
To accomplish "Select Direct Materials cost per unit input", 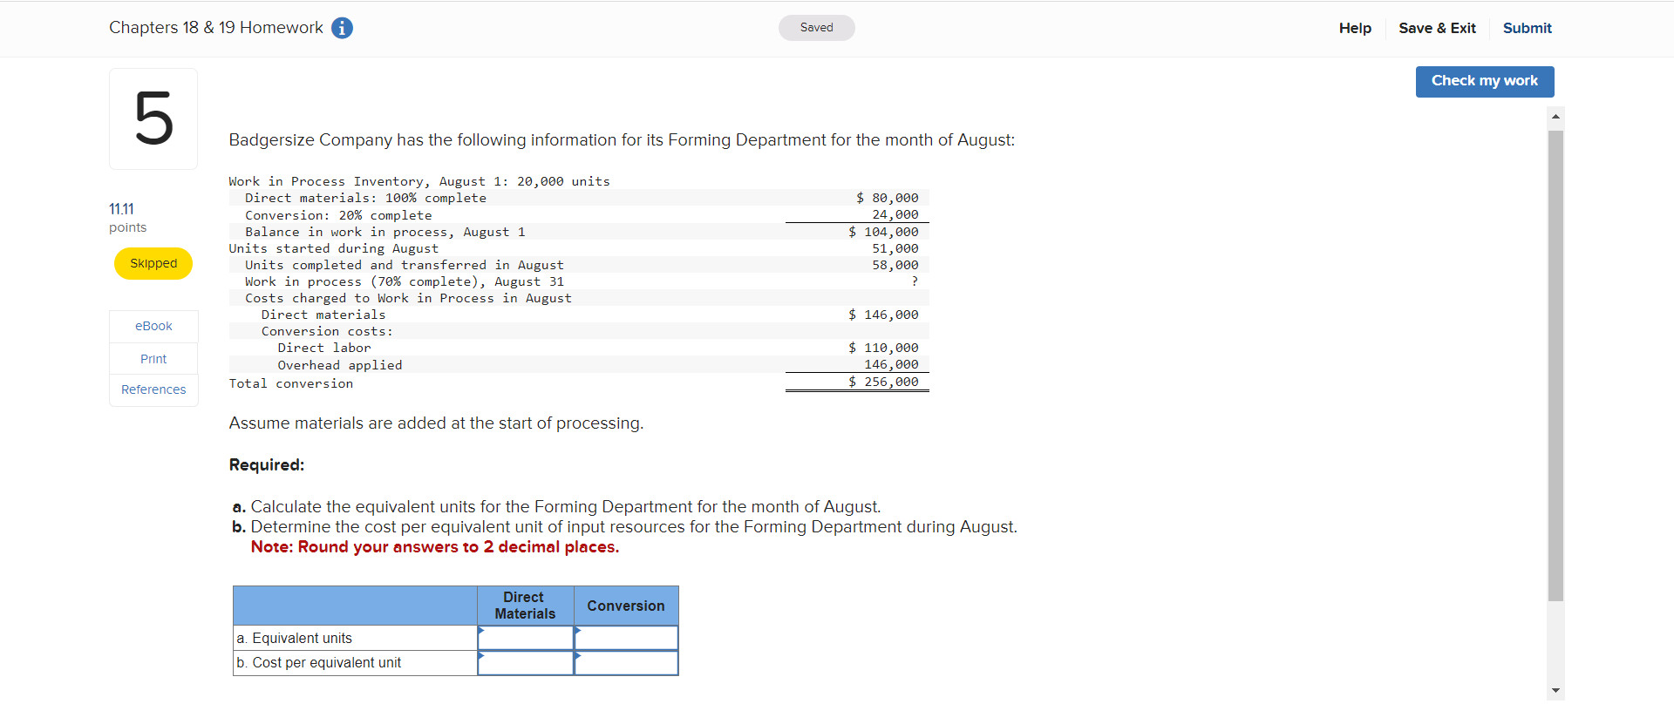I will coord(526,662).
